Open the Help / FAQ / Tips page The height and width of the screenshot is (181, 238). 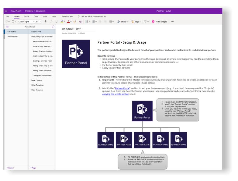tap(42, 37)
